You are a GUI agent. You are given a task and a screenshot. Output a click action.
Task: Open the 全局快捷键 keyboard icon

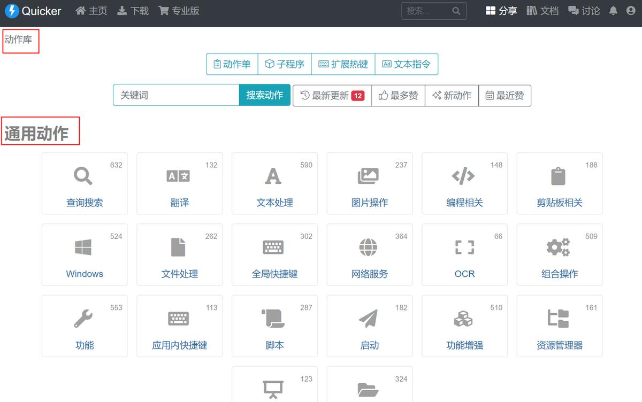click(x=274, y=247)
